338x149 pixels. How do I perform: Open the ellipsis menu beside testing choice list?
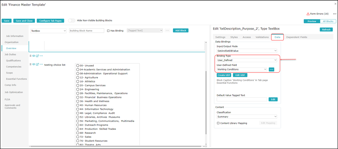pyautogui.click(x=41, y=65)
